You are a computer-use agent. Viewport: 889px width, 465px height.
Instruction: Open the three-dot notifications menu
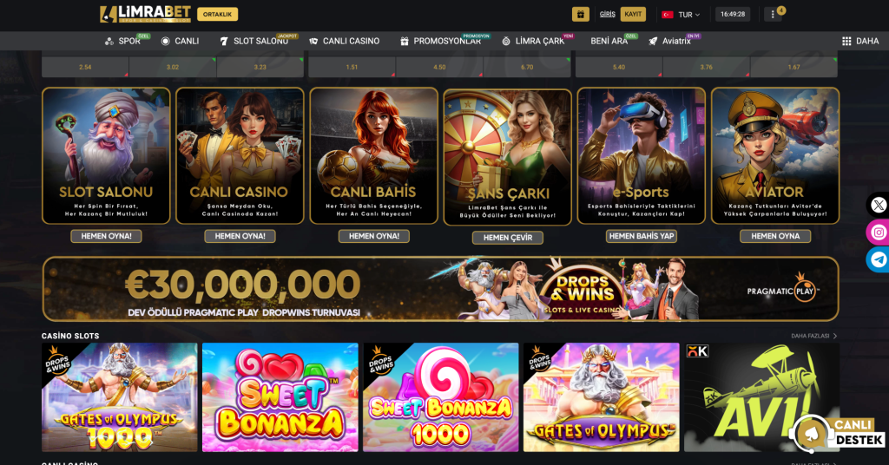[772, 14]
